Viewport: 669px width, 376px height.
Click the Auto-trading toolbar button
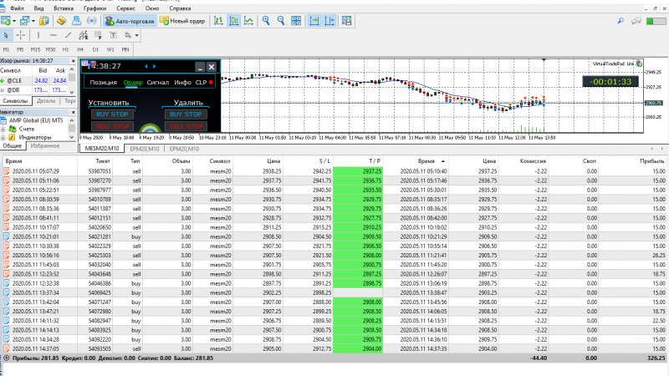(x=130, y=20)
